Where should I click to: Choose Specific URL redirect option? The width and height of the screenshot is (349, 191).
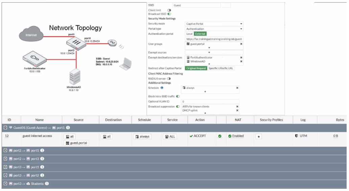point(221,68)
